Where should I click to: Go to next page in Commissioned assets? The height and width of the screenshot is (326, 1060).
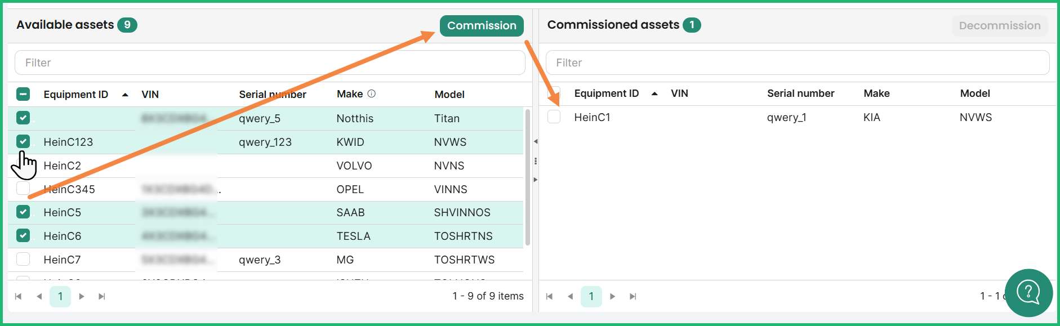coord(612,296)
